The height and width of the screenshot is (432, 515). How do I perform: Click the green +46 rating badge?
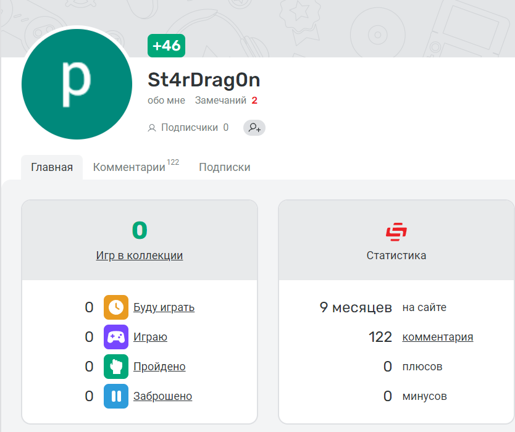[x=166, y=46]
